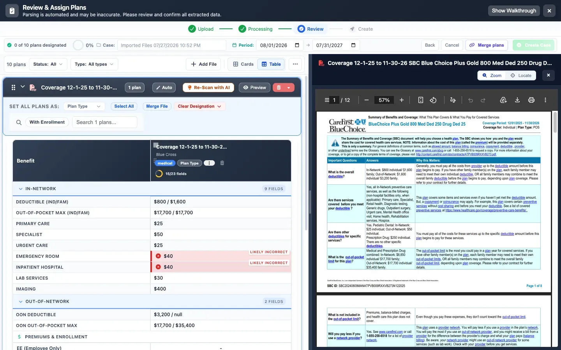The image size is (561, 350).
Task: Click the 0% designation progress ring
Action: (78, 45)
